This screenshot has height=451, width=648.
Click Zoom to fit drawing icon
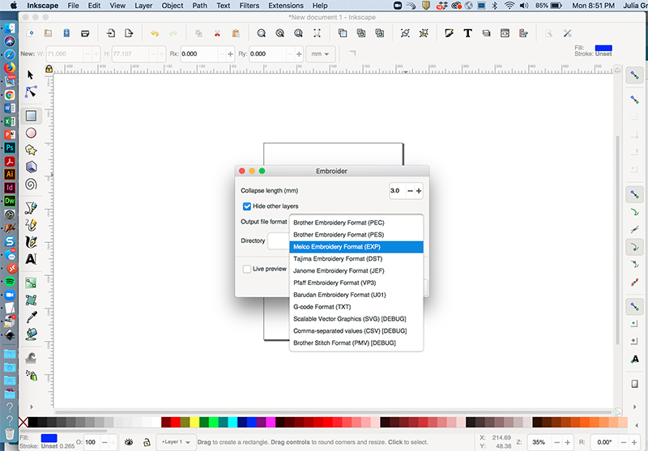(279, 33)
